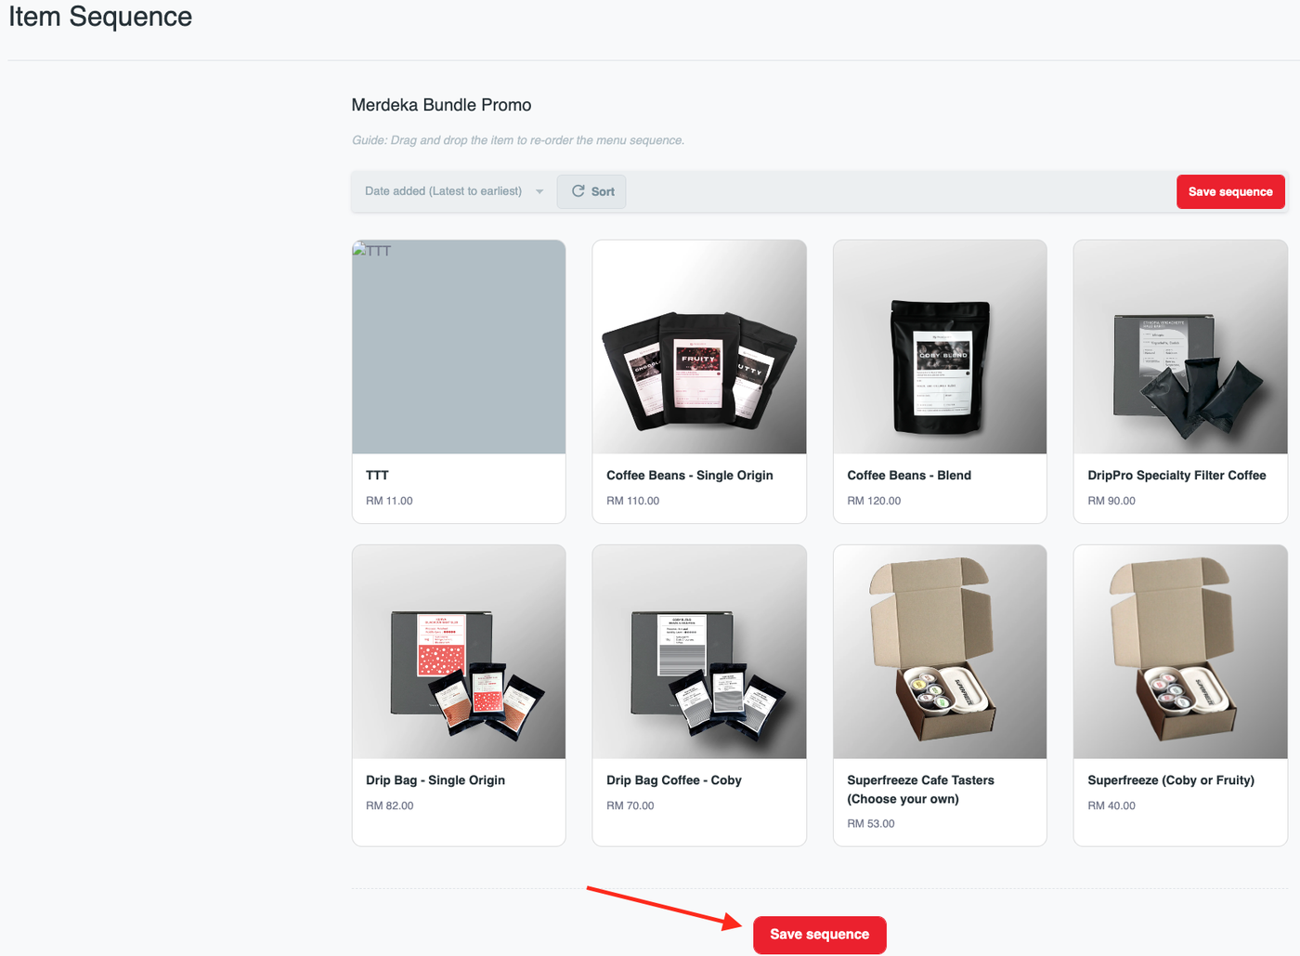Click the RM 40.00 price
1300x956 pixels.
point(1111,805)
